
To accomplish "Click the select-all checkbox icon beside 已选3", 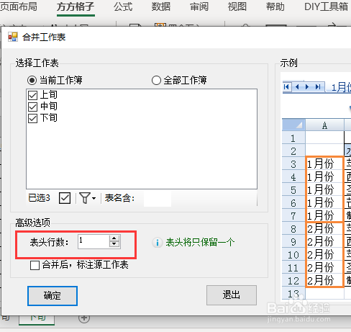I will pyautogui.click(x=65, y=198).
